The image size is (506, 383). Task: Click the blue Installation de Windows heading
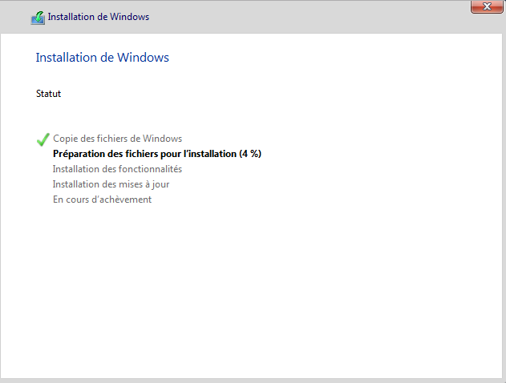click(x=102, y=58)
